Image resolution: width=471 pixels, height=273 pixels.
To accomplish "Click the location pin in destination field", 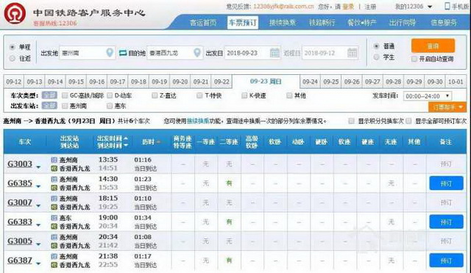I will coord(197,52).
